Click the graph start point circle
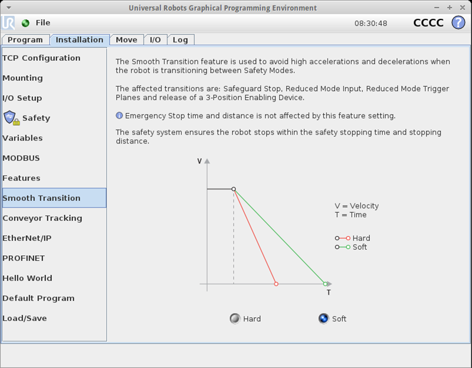Viewport: 472px width, 368px height. [x=234, y=189]
